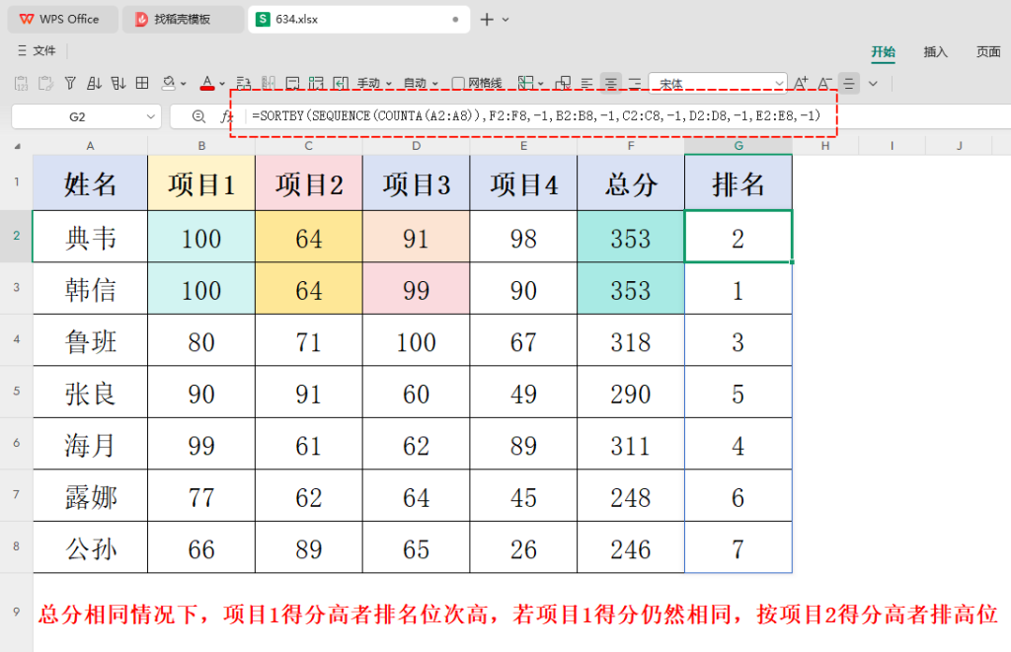1011x652 pixels.
Task: Open the new tab options chevron
Action: (x=505, y=20)
